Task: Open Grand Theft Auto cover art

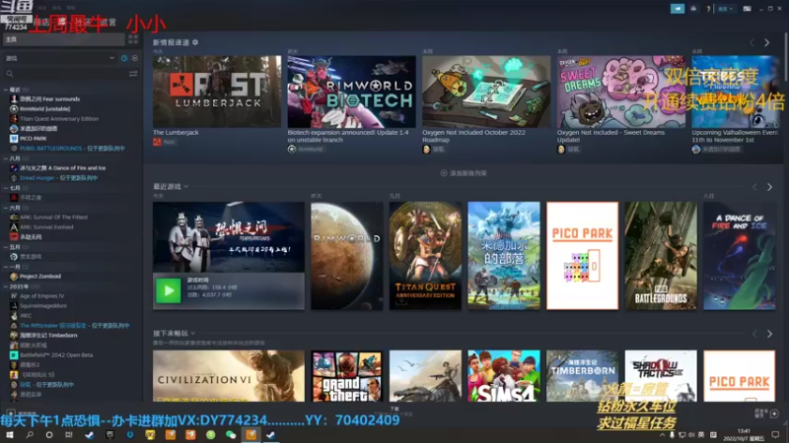Action: coord(347,376)
